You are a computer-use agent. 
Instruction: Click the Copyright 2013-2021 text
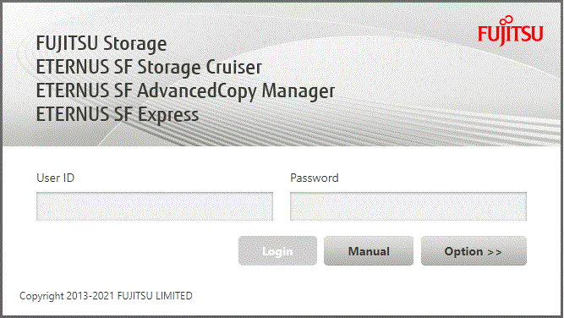tap(67, 296)
